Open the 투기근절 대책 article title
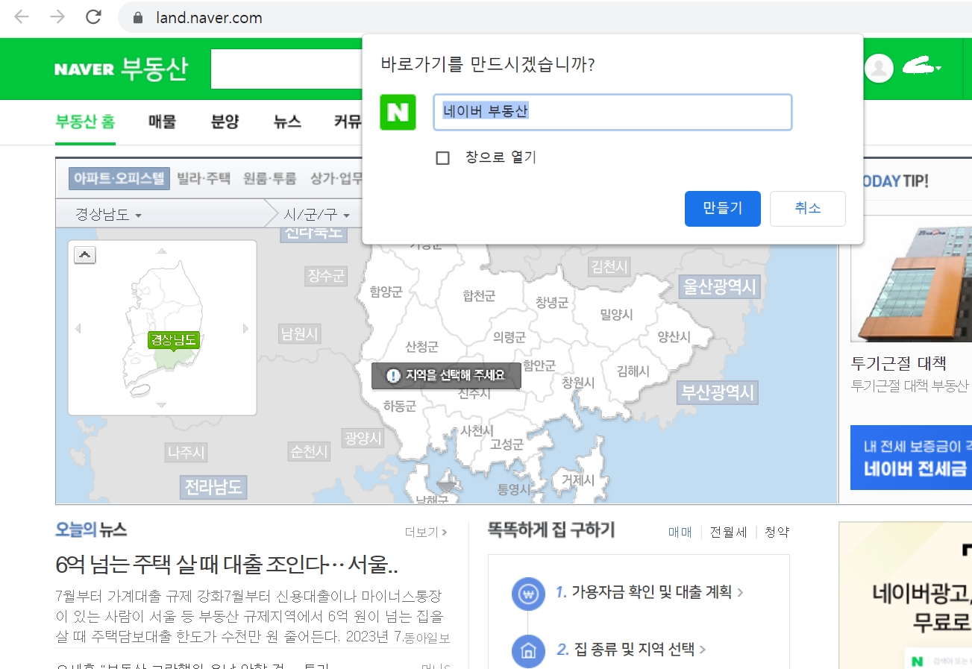Screen dimensions: 972x669 pos(899,364)
